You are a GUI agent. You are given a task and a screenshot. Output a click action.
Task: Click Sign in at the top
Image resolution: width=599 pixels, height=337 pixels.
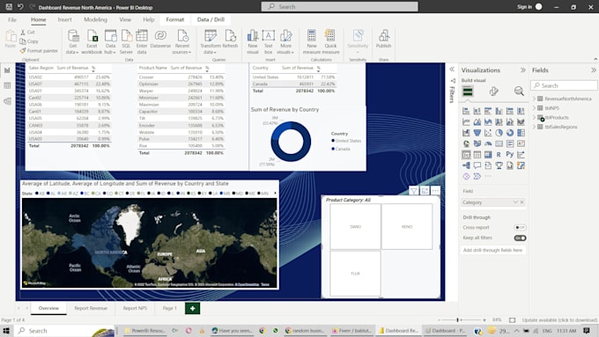[x=524, y=7]
